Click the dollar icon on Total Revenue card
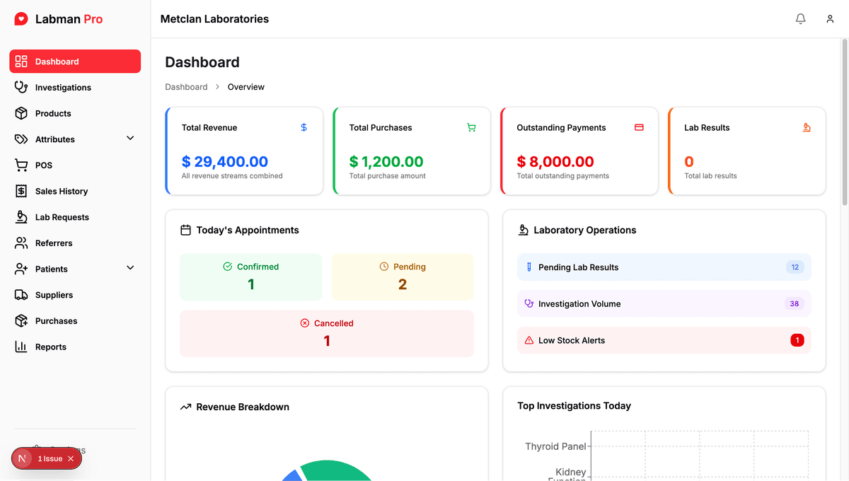Image resolution: width=849 pixels, height=481 pixels. click(x=304, y=127)
